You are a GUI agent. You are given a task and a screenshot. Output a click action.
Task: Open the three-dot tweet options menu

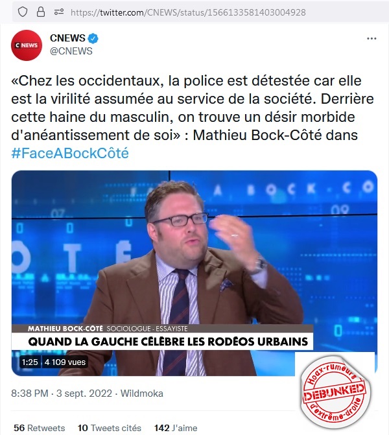(x=371, y=38)
